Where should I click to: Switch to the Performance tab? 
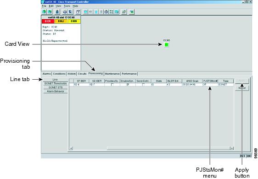129,74
